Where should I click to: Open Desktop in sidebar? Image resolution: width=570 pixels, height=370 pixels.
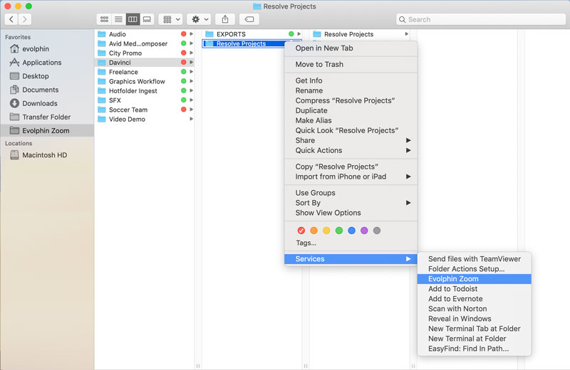coord(47,76)
